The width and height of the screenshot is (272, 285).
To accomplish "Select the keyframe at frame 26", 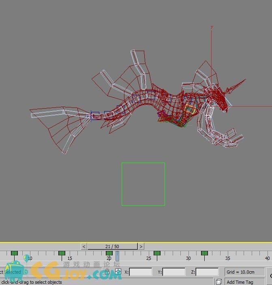I will 157,253.
